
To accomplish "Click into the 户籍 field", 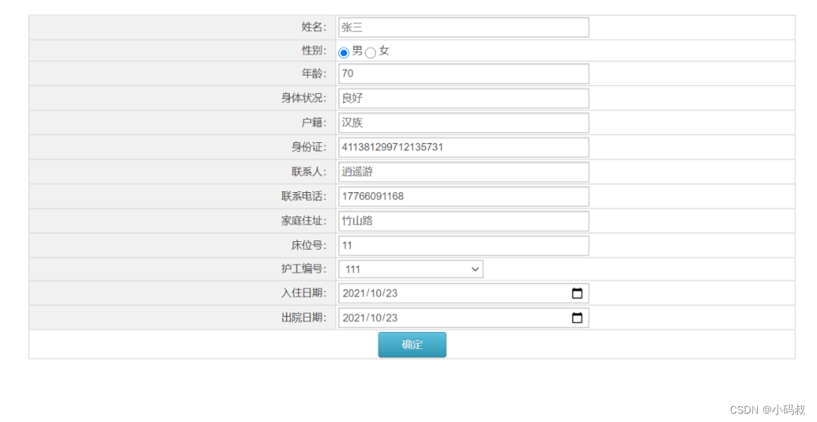I will pyautogui.click(x=464, y=123).
